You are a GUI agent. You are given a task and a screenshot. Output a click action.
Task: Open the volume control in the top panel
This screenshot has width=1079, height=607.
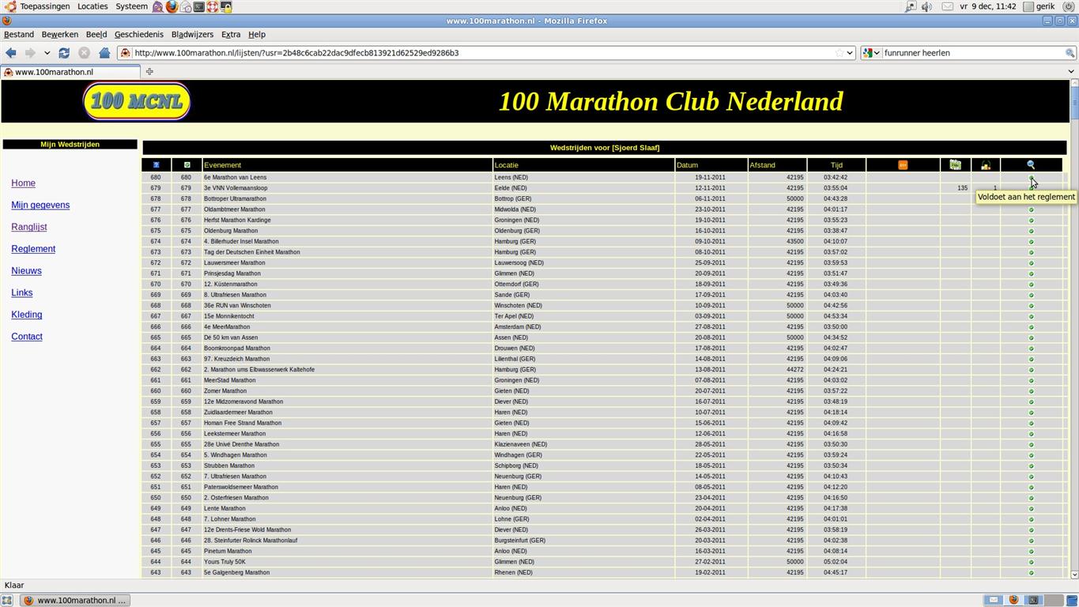coord(926,6)
